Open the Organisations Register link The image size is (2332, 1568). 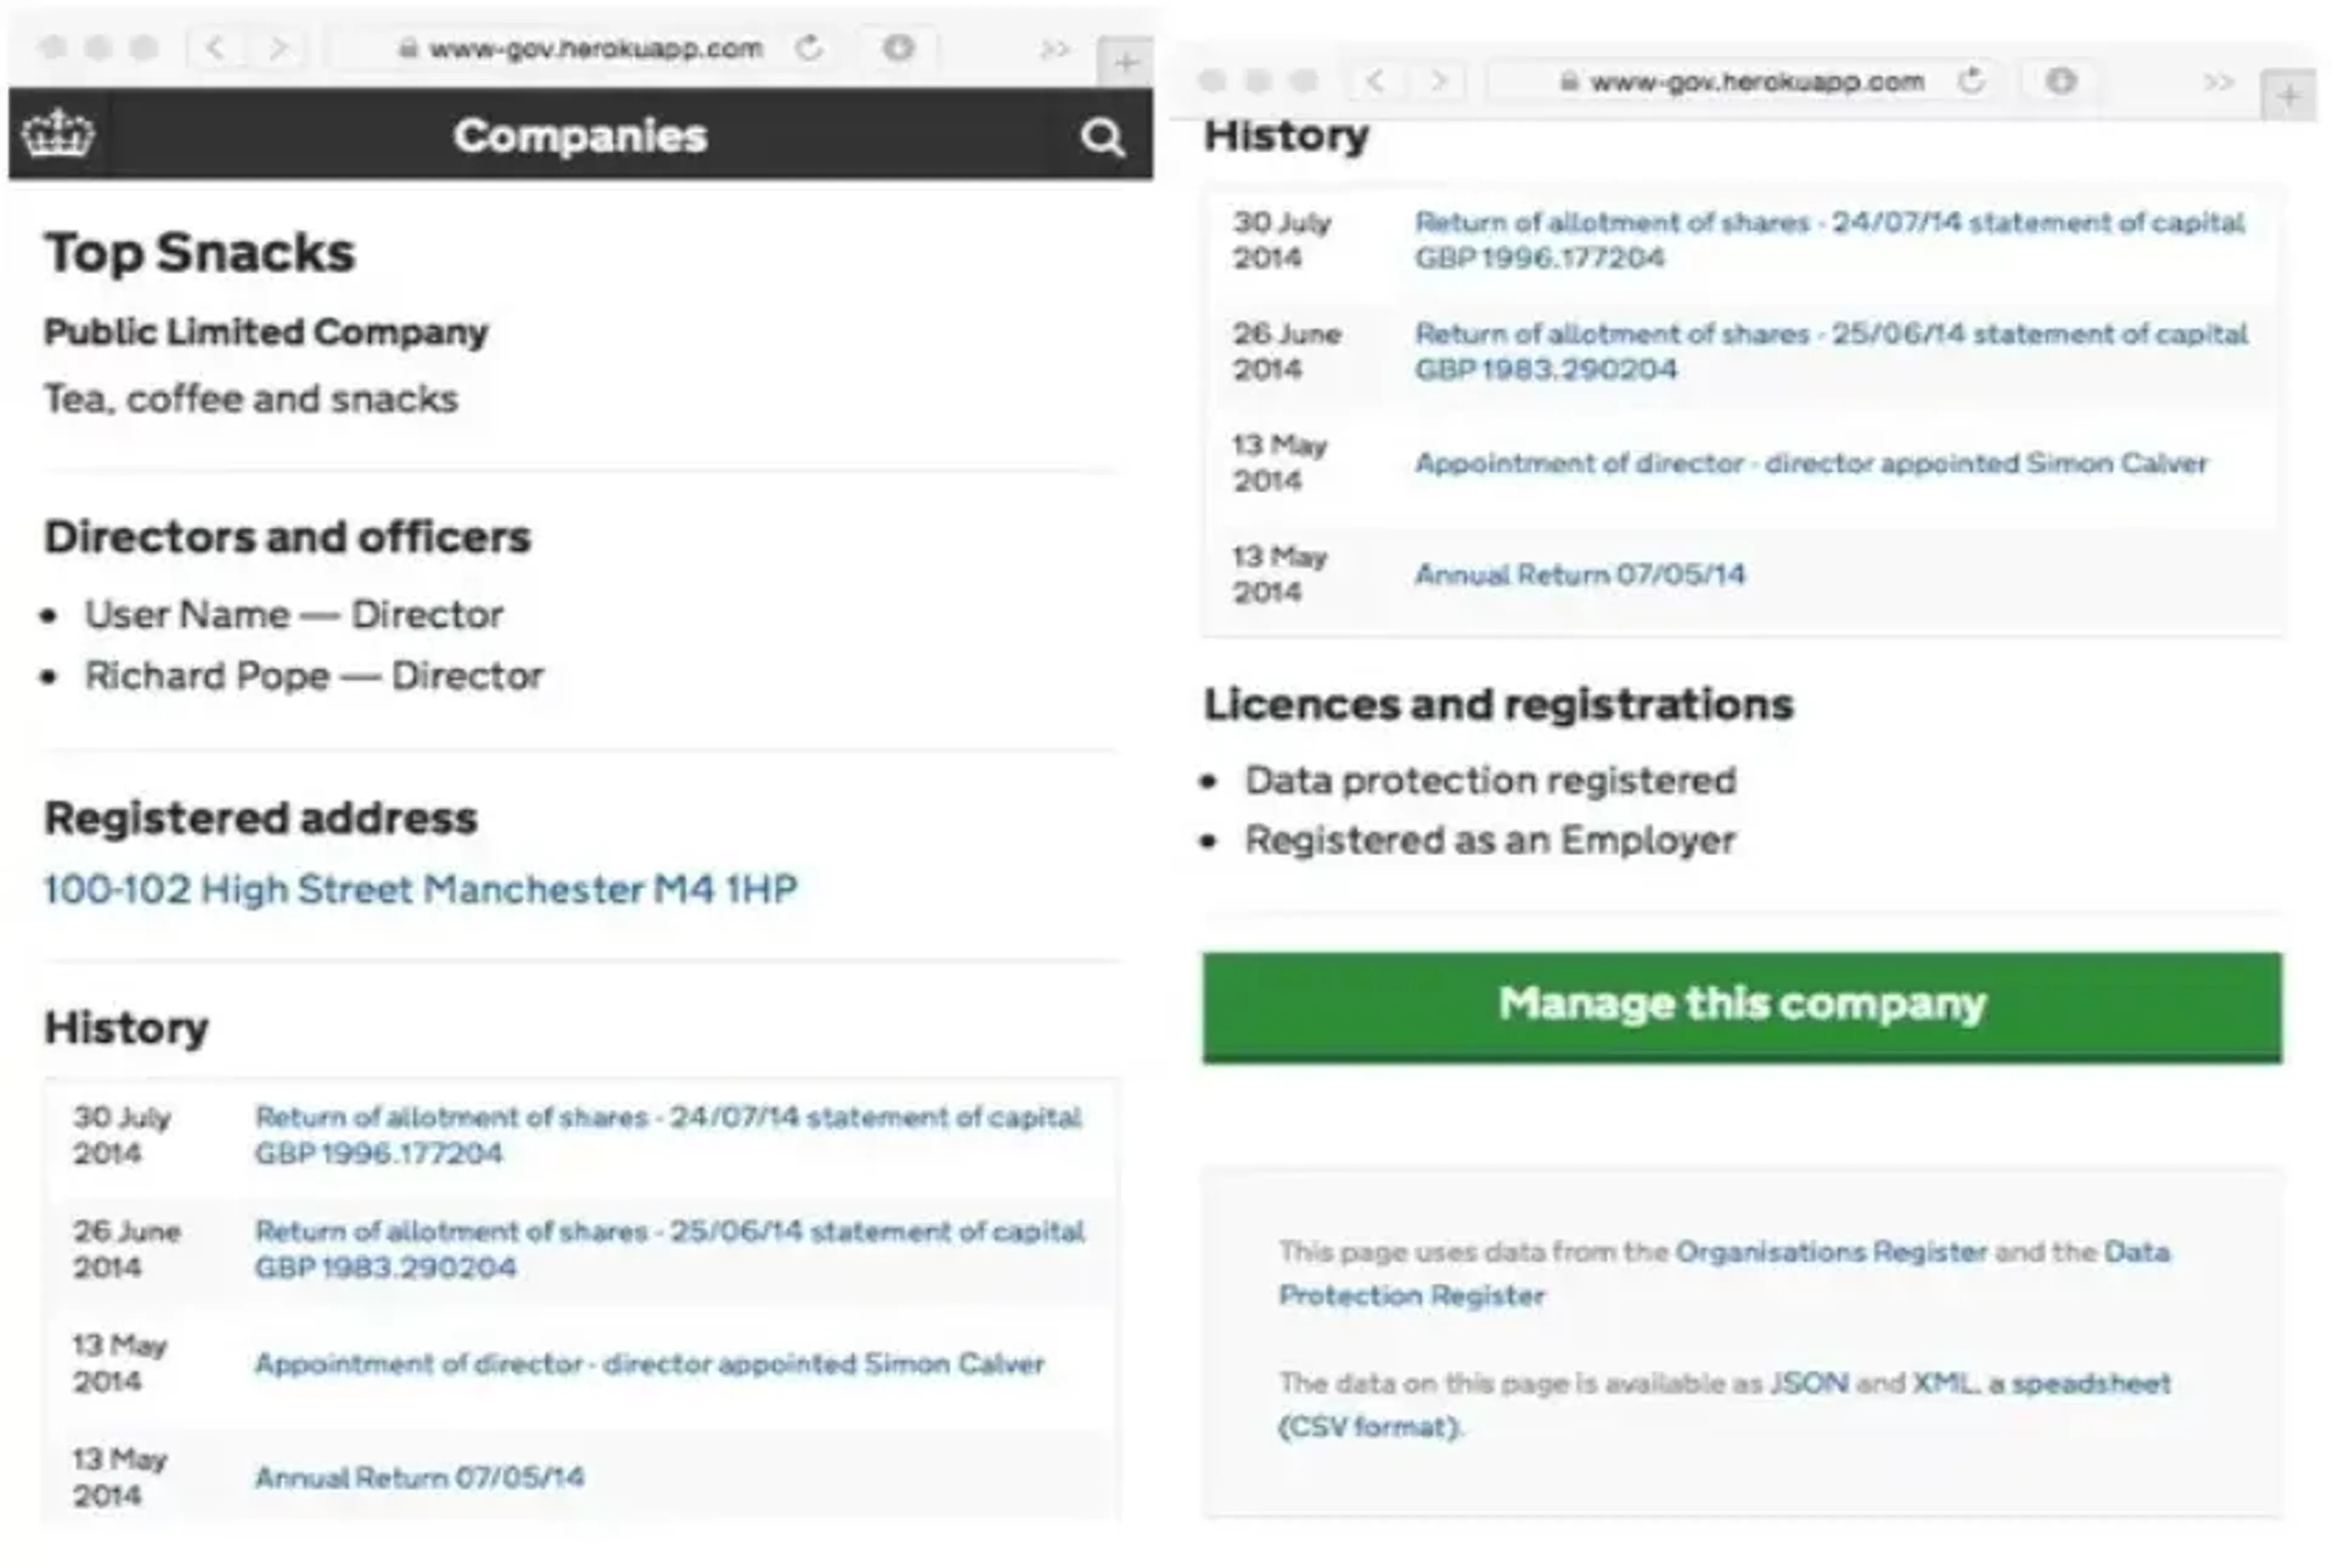1831,1252
